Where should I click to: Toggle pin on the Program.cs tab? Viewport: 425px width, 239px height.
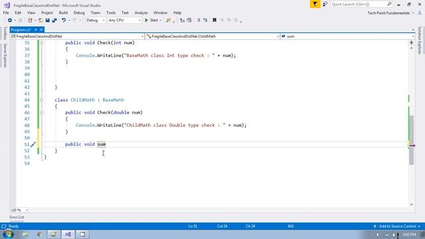pos(35,29)
